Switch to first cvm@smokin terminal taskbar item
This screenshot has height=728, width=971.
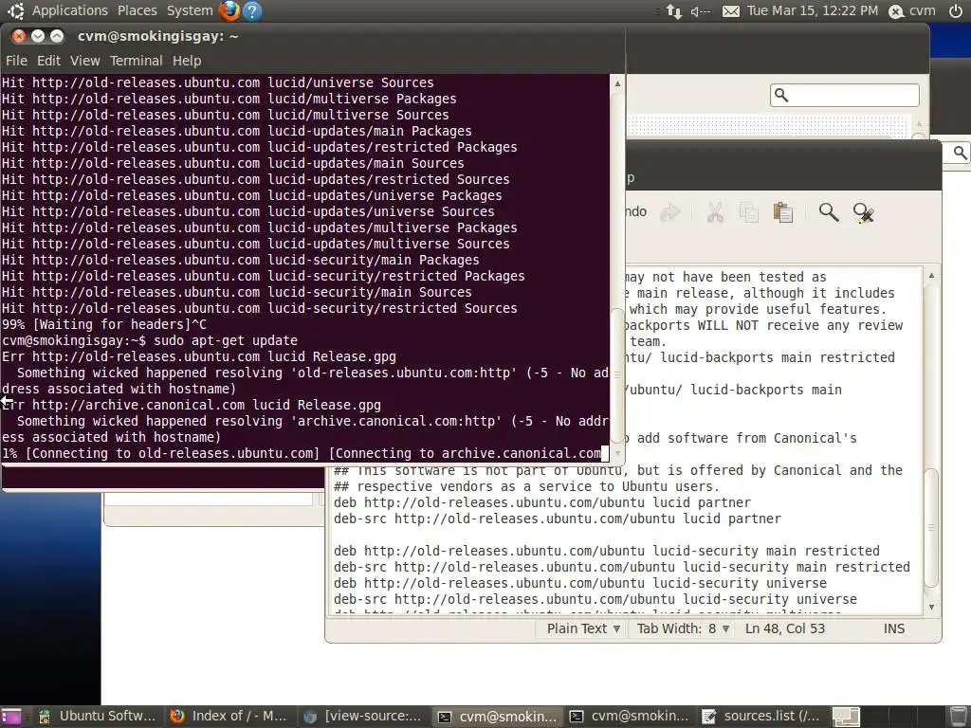tap(497, 717)
